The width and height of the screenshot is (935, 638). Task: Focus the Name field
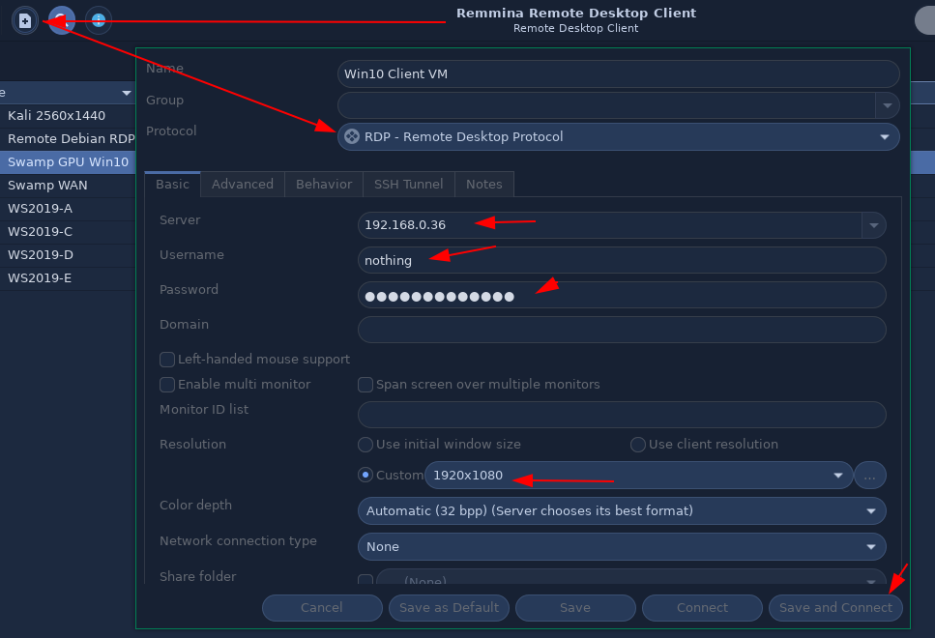(619, 73)
